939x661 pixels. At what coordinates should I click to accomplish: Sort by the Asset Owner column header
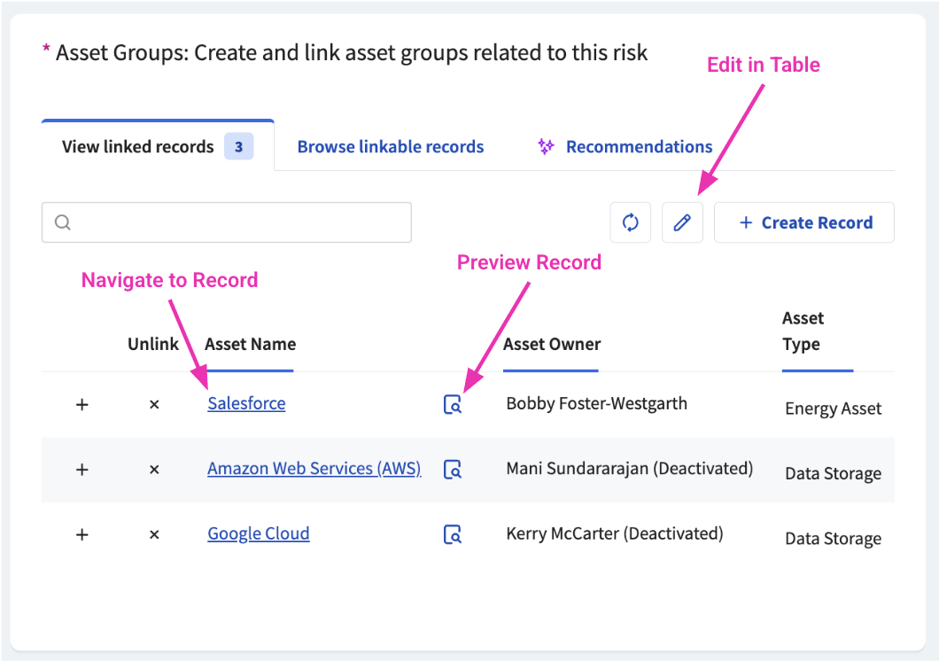551,344
